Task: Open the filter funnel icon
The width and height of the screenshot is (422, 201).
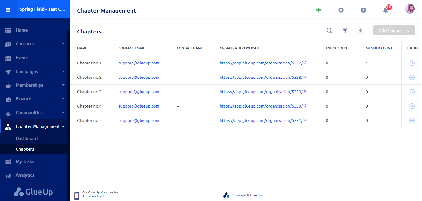Action: pos(345,31)
